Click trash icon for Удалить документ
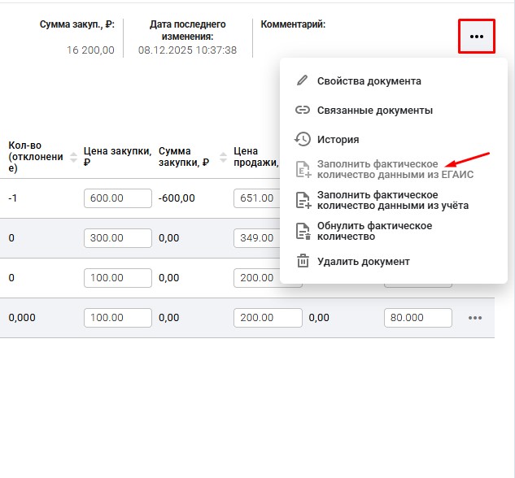The image size is (515, 478). click(x=303, y=261)
